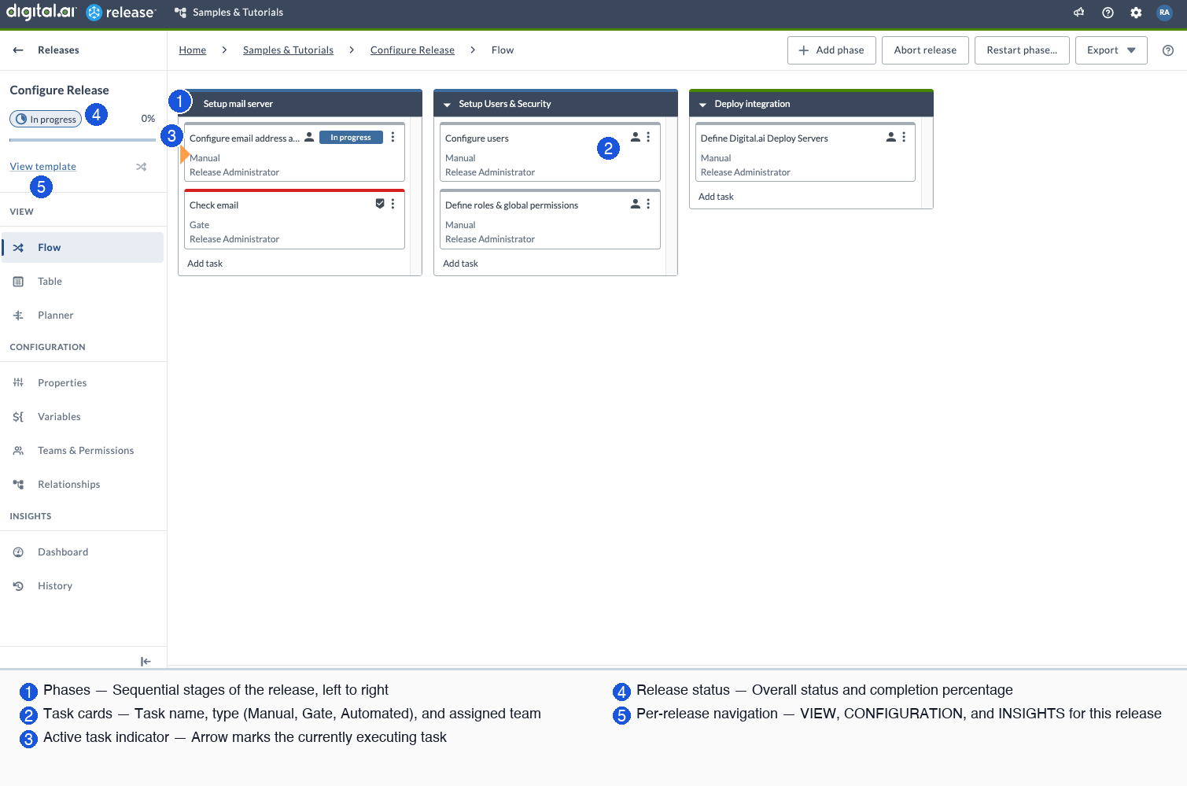Image resolution: width=1187 pixels, height=786 pixels.
Task: Click the back arrow next to Releases
Action: [18, 50]
